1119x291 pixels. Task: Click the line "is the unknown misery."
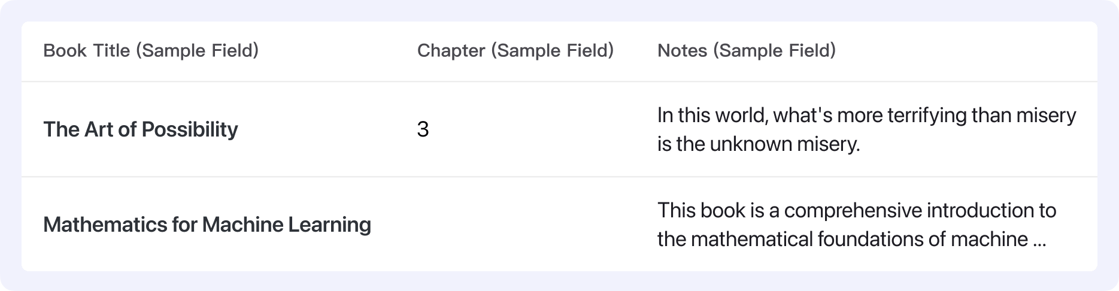point(758,144)
